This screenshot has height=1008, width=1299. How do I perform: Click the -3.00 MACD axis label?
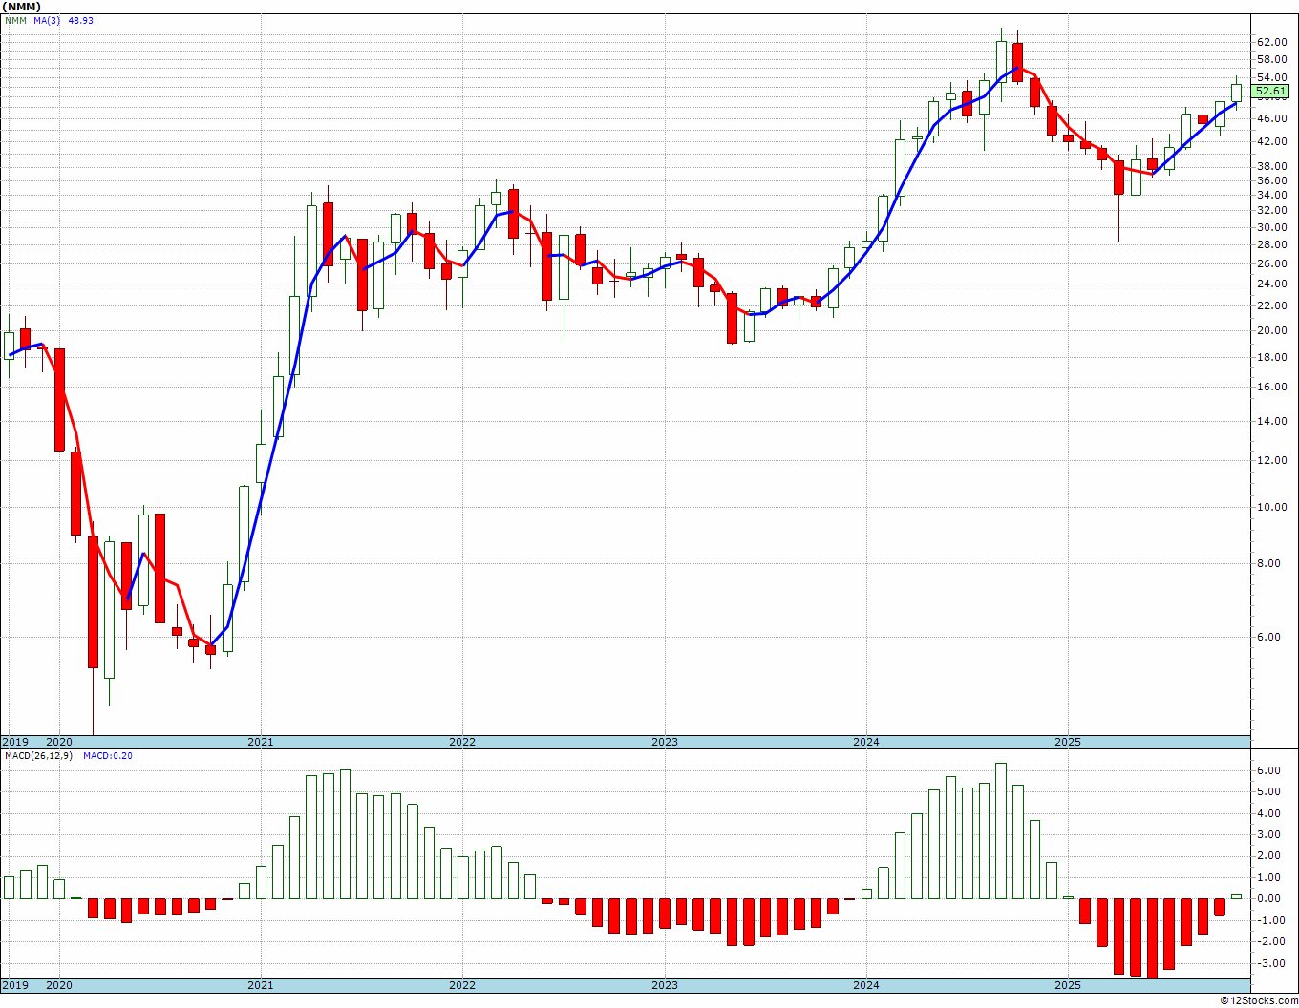(1271, 963)
